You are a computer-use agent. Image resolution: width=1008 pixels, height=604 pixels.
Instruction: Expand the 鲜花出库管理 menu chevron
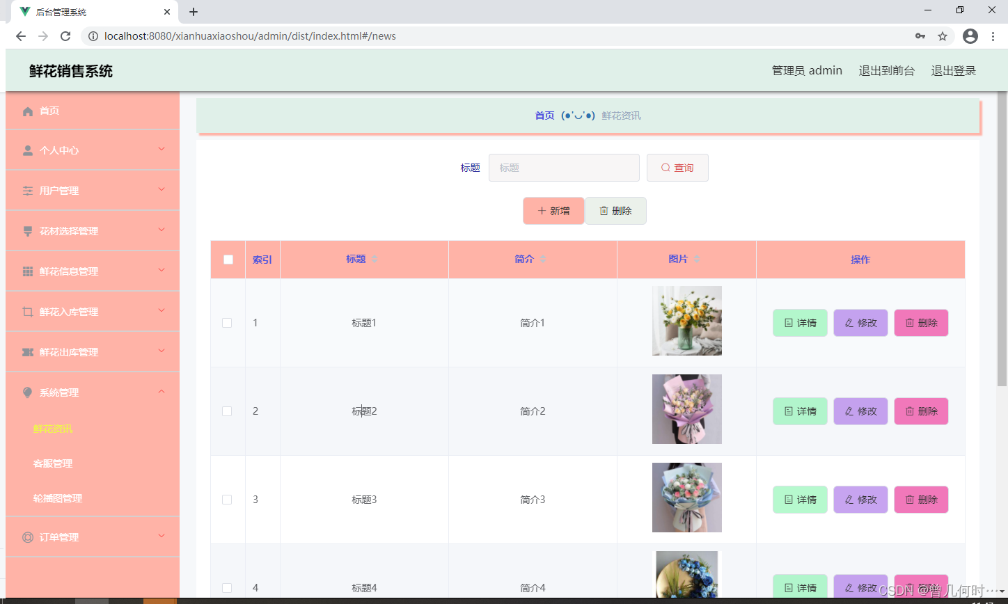click(162, 351)
